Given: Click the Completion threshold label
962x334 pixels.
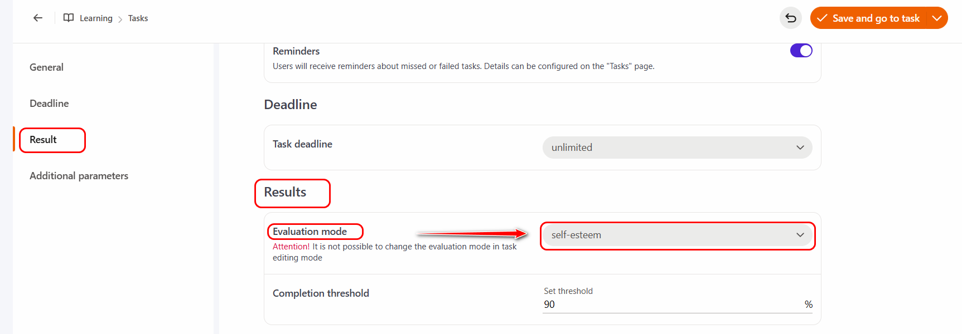Looking at the screenshot, I should (321, 293).
